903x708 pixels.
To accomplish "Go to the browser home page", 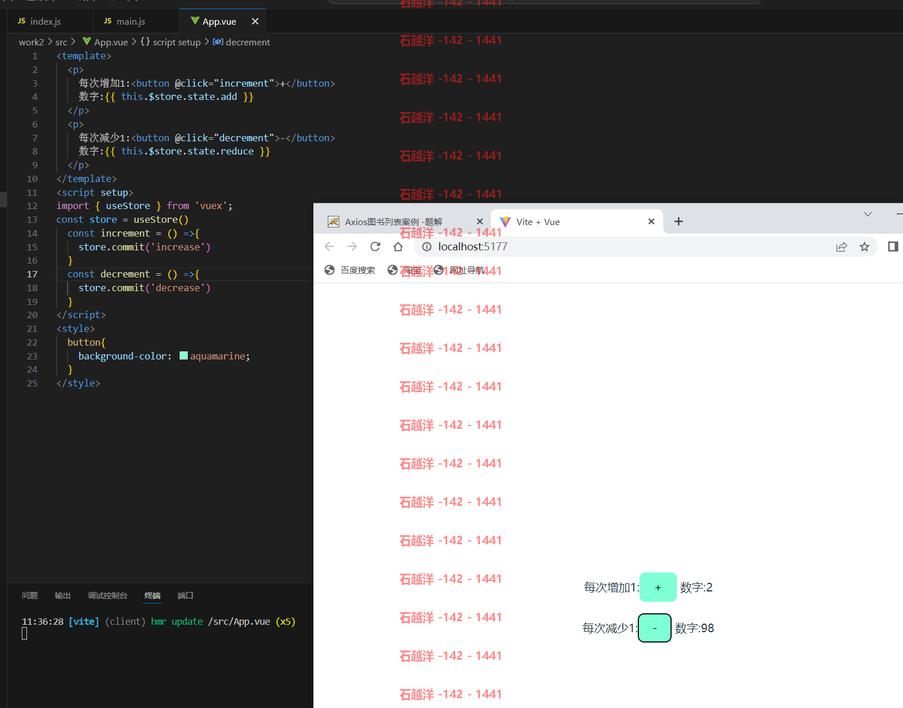I will click(398, 246).
